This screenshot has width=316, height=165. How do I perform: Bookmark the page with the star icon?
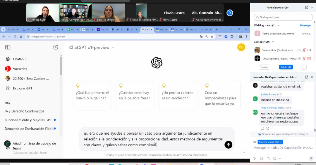212,36
